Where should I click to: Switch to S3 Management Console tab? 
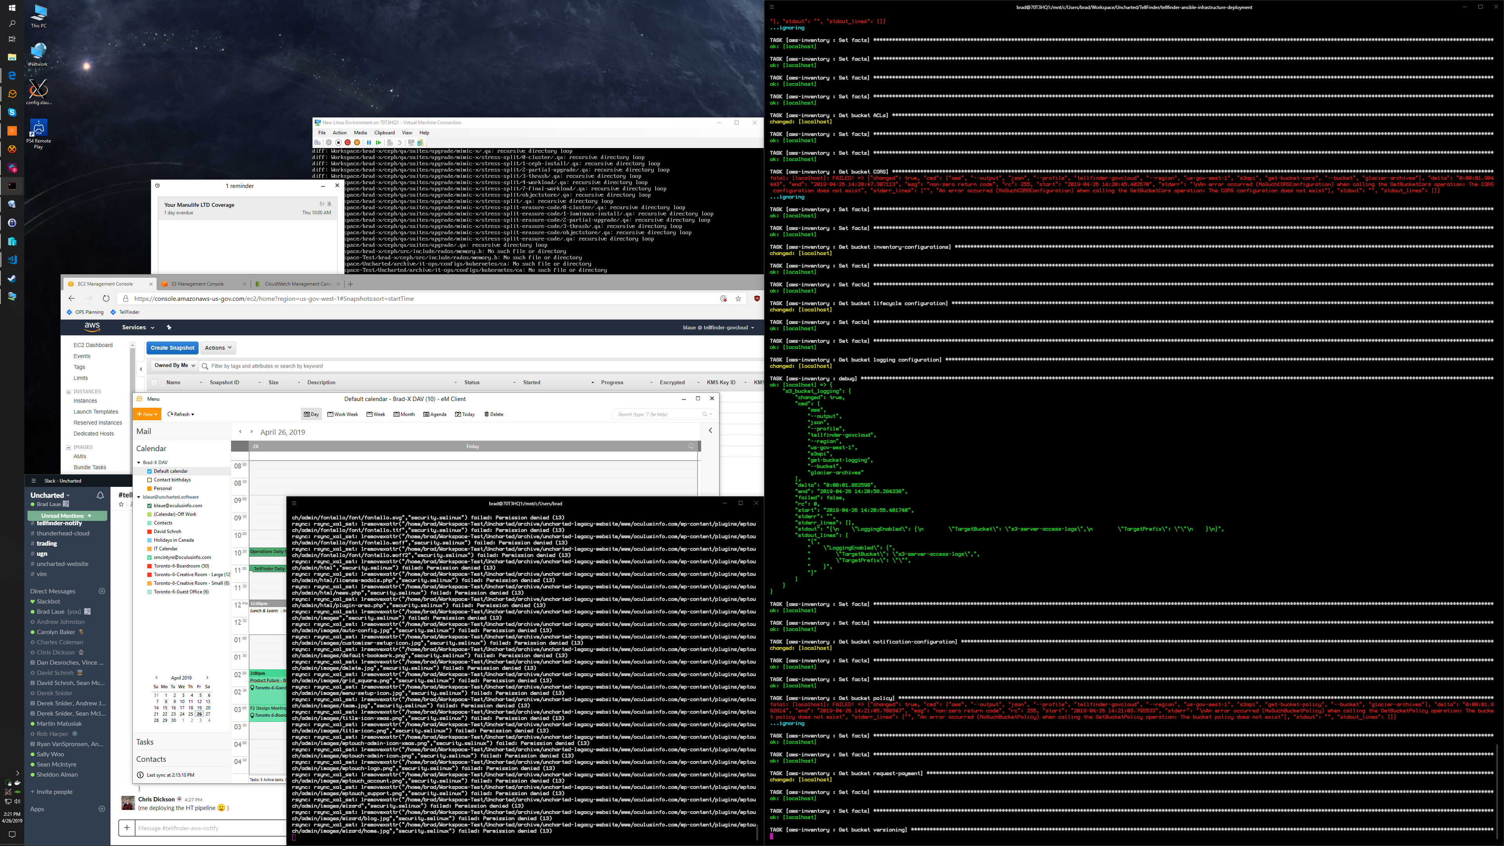point(202,284)
